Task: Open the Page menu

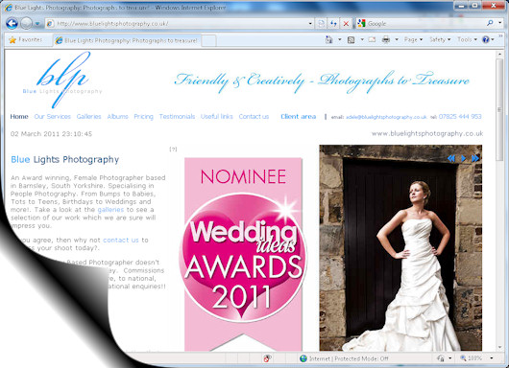Action: tap(413, 39)
